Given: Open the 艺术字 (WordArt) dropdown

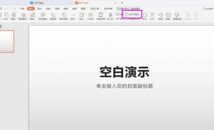Looking at the screenshot, I should 111,16.
